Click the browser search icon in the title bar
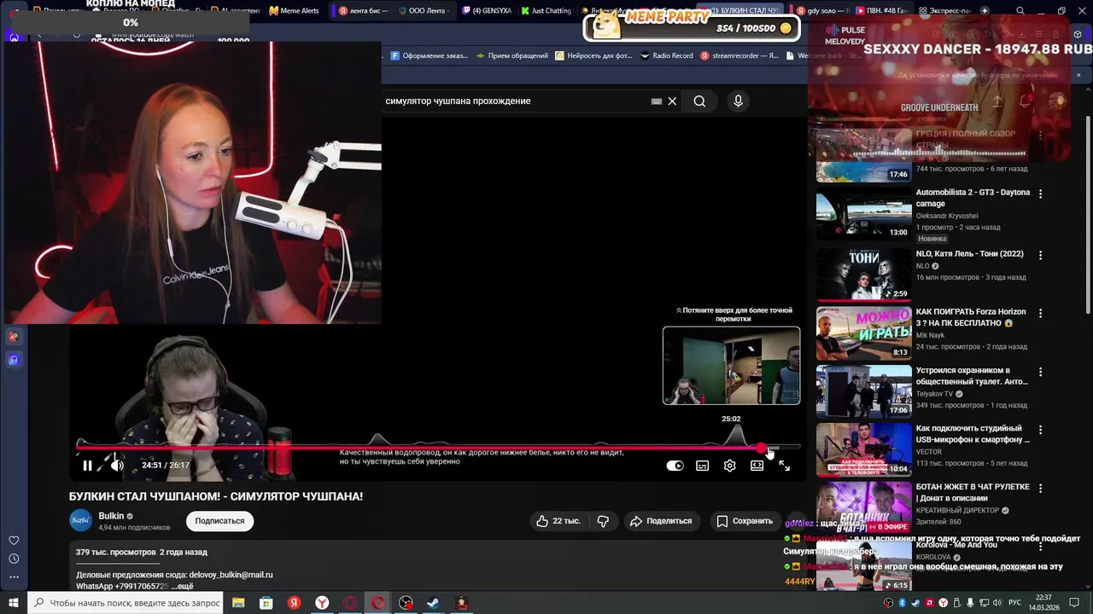 [x=1020, y=11]
